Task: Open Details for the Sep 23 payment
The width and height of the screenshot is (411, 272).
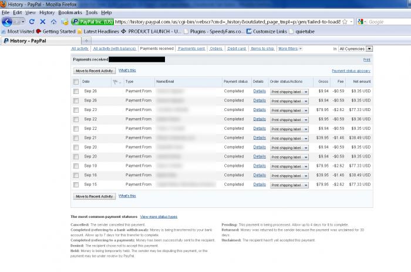Action: pyautogui.click(x=260, y=110)
